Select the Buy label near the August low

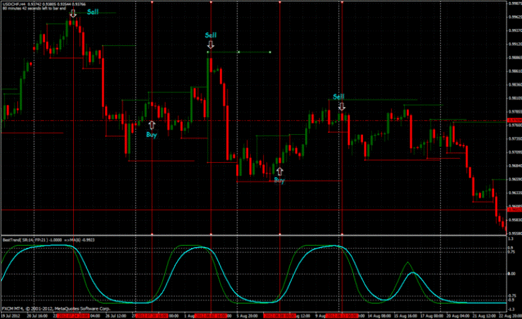(x=279, y=180)
